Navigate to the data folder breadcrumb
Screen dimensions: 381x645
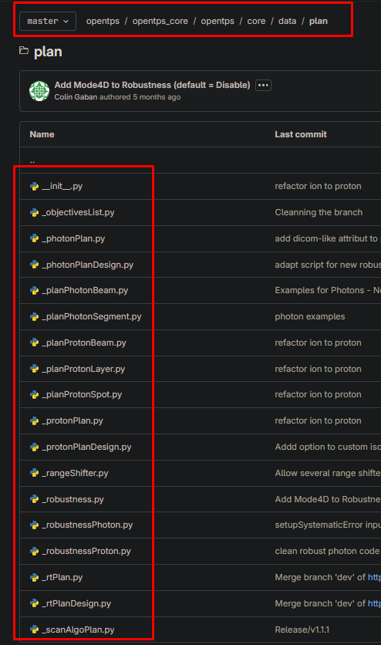pos(287,21)
